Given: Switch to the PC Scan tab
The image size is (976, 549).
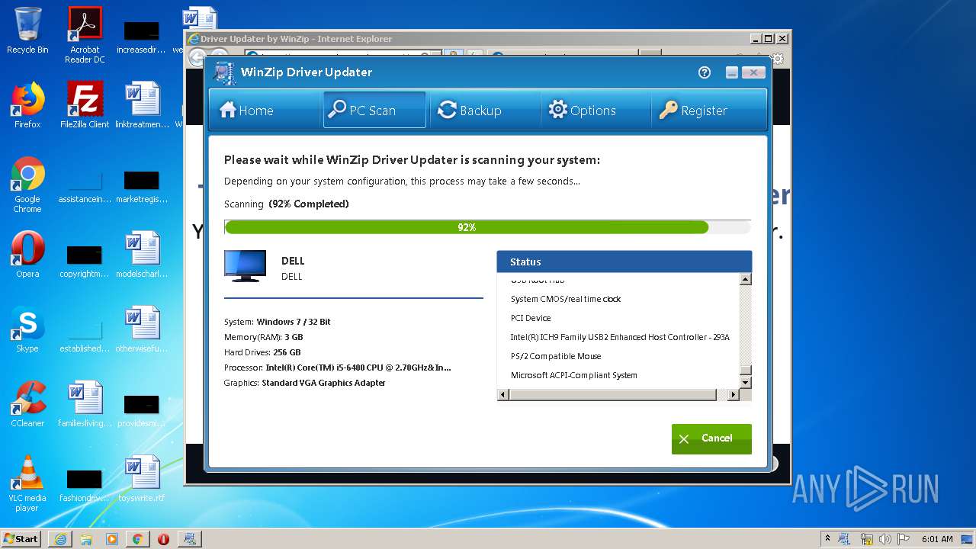Looking at the screenshot, I should [x=374, y=110].
